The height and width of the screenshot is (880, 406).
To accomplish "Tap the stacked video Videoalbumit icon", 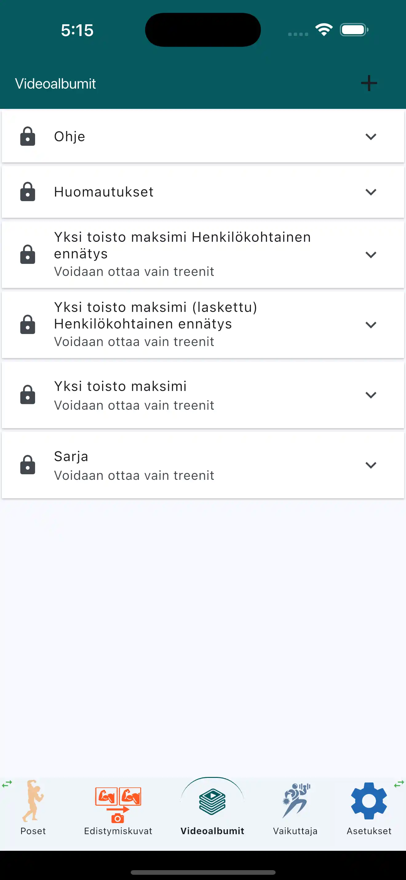I will pos(212,801).
